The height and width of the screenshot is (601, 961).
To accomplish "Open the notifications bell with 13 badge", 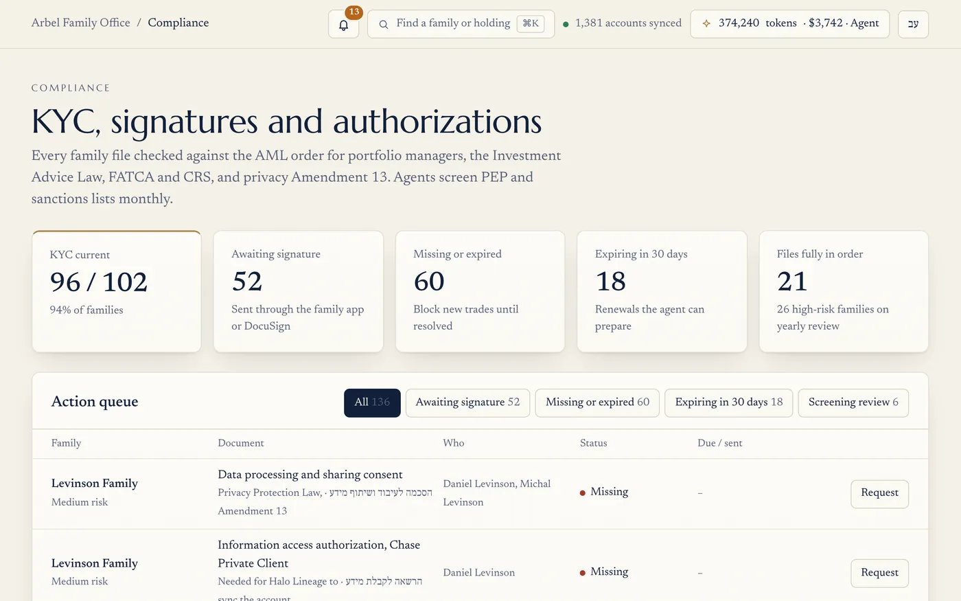I will 343,24.
